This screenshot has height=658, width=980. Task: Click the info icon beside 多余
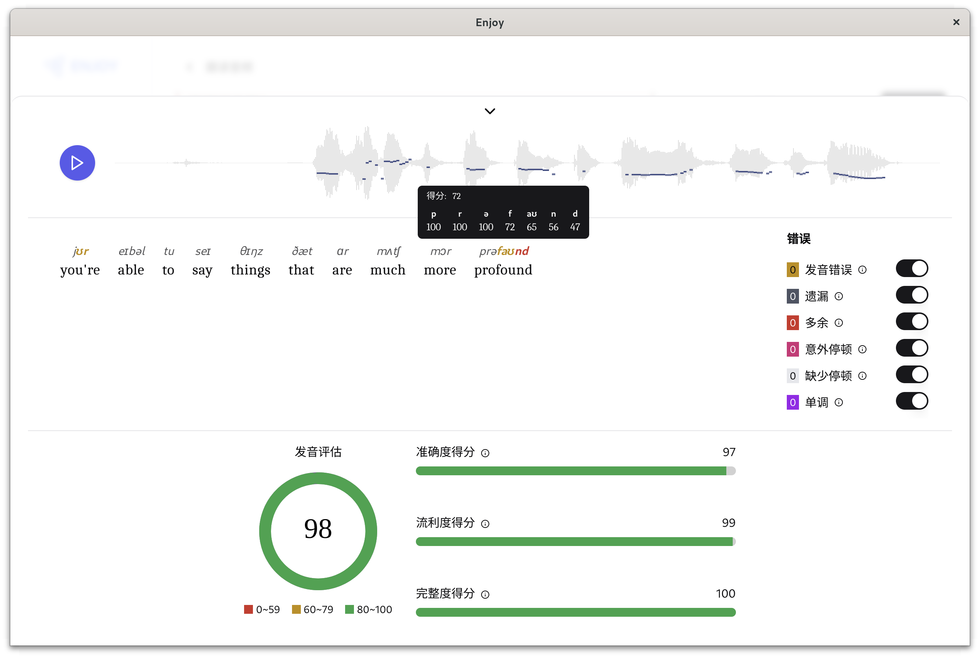click(x=839, y=323)
